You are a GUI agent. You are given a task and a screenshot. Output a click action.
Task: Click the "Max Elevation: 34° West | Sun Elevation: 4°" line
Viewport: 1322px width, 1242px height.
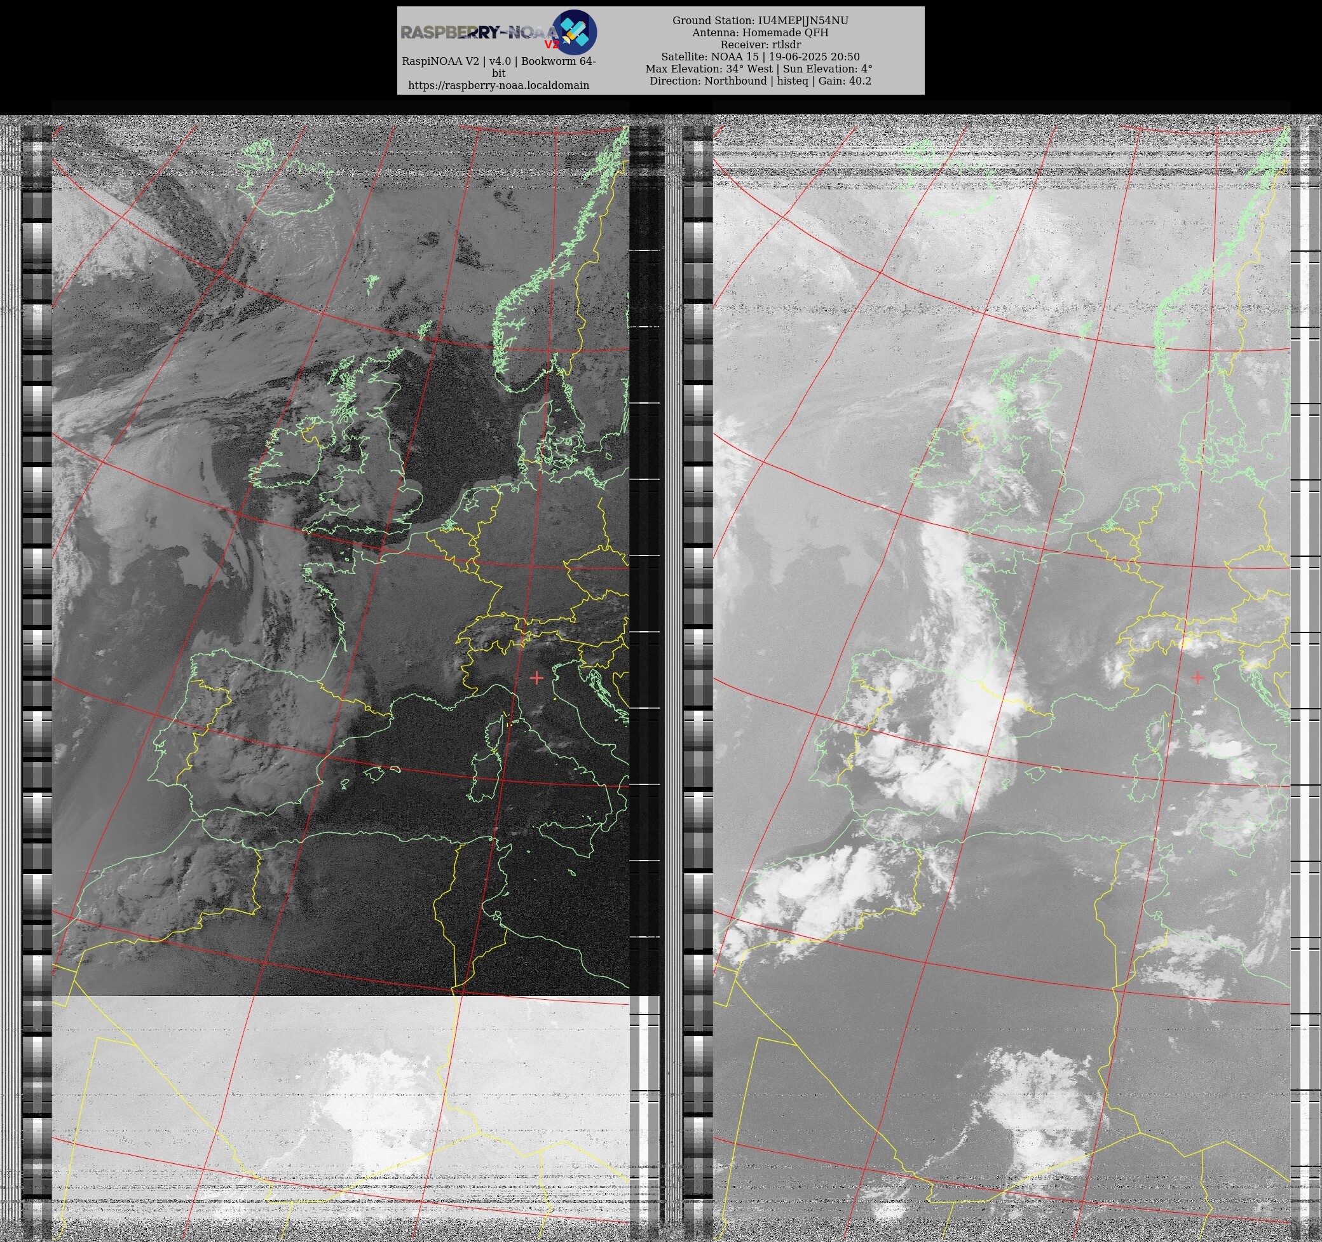[x=759, y=69]
